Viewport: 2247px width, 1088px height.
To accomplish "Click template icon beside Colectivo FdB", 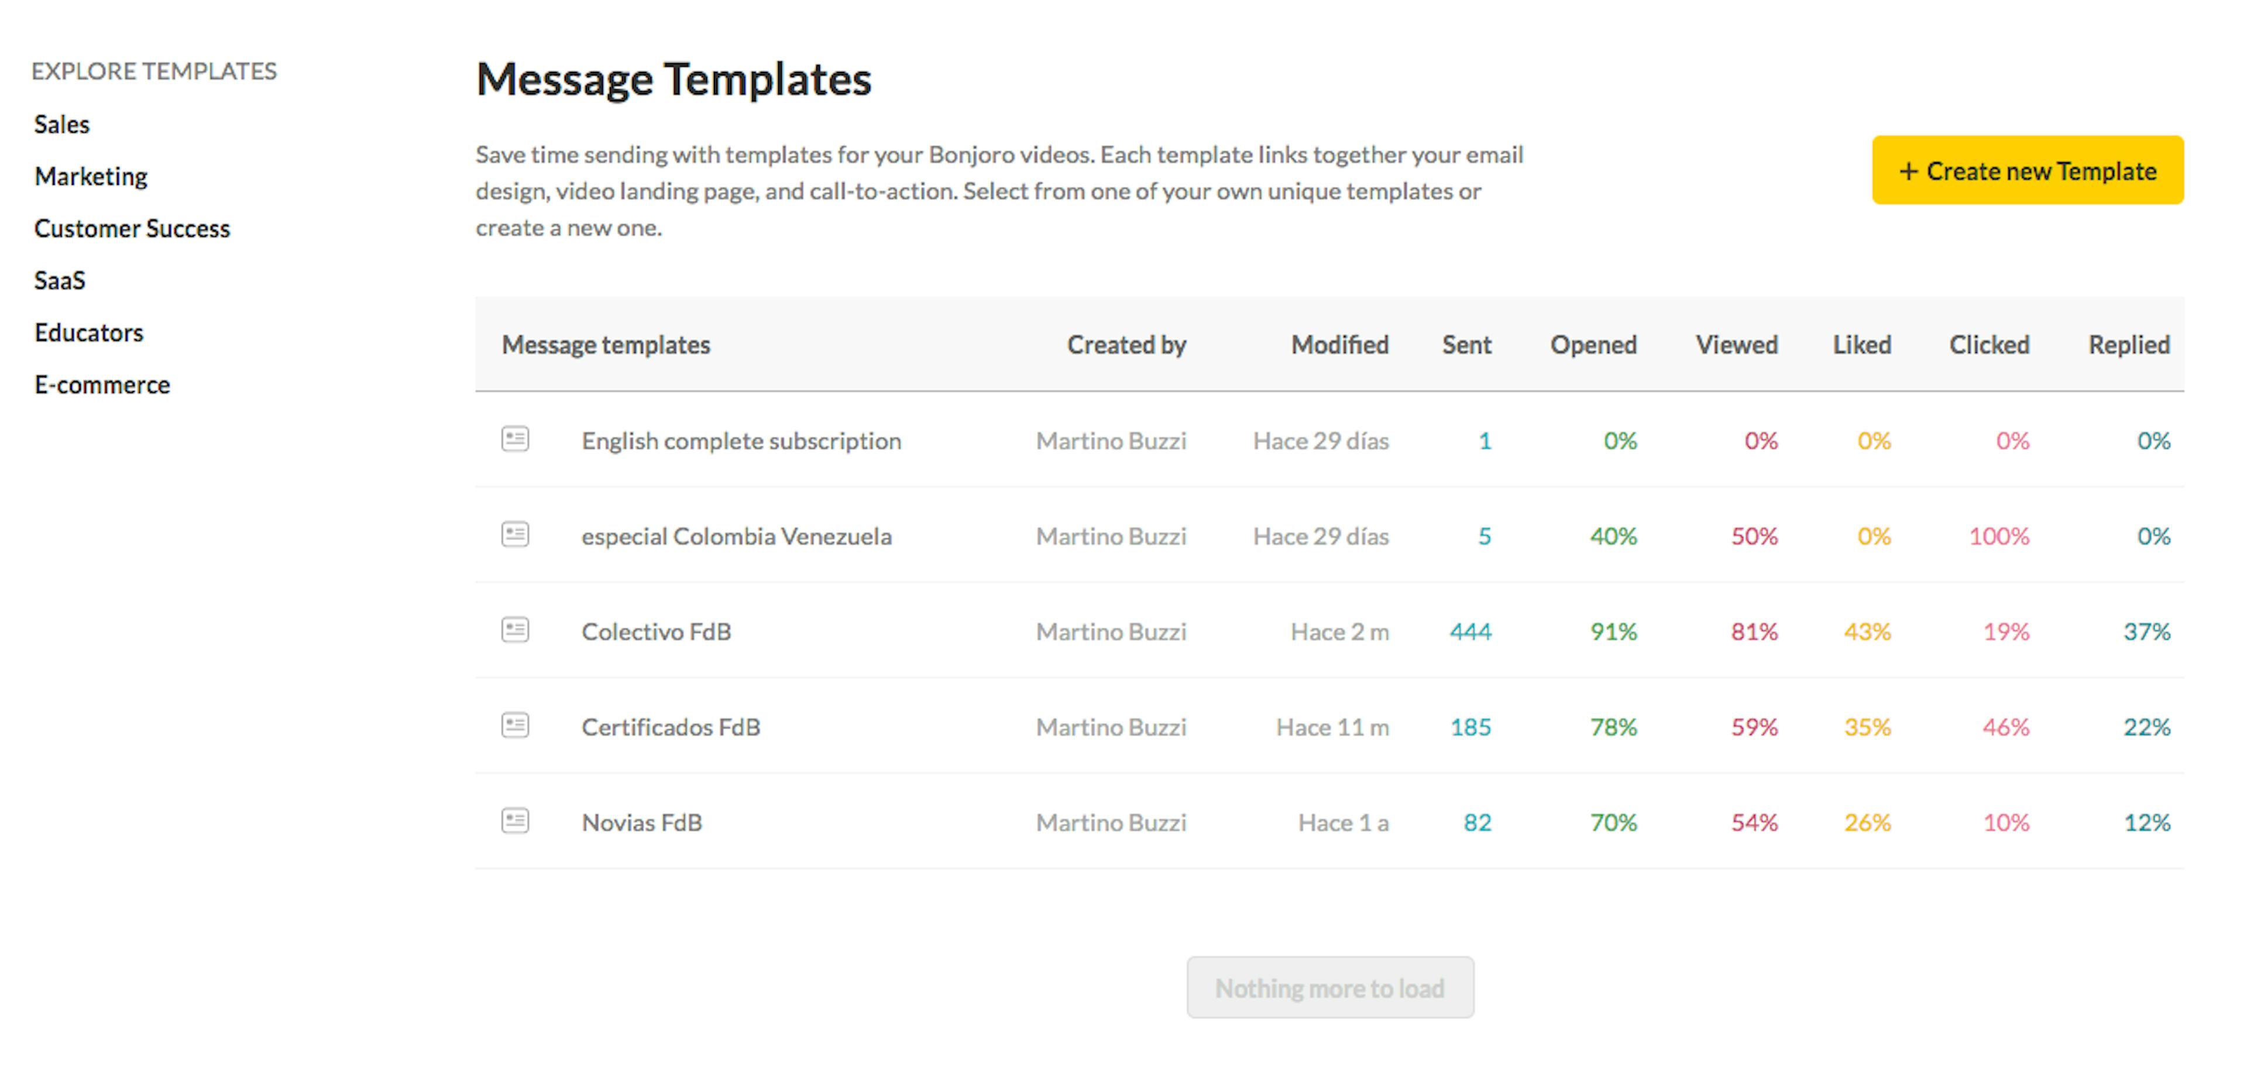I will click(515, 630).
